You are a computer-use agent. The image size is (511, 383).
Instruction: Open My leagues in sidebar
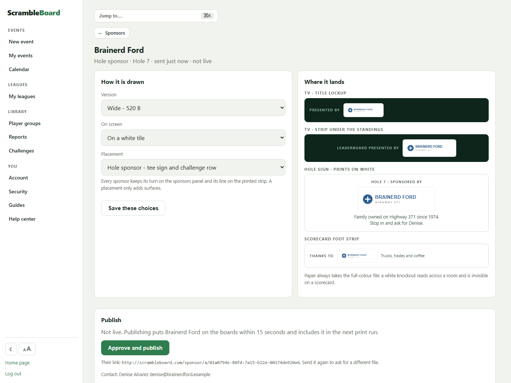(x=22, y=96)
